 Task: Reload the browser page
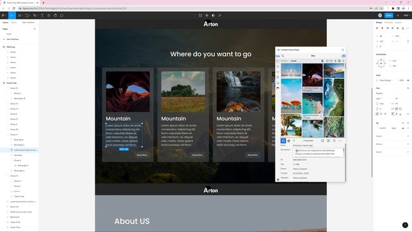click(x=14, y=8)
